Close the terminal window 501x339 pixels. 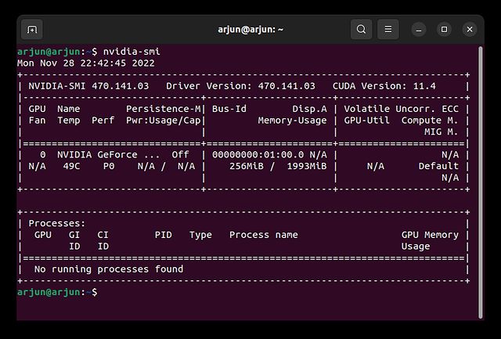point(470,30)
